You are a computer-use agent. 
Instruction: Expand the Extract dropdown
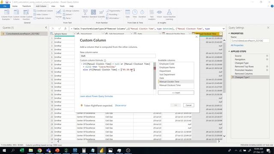(72, 15)
